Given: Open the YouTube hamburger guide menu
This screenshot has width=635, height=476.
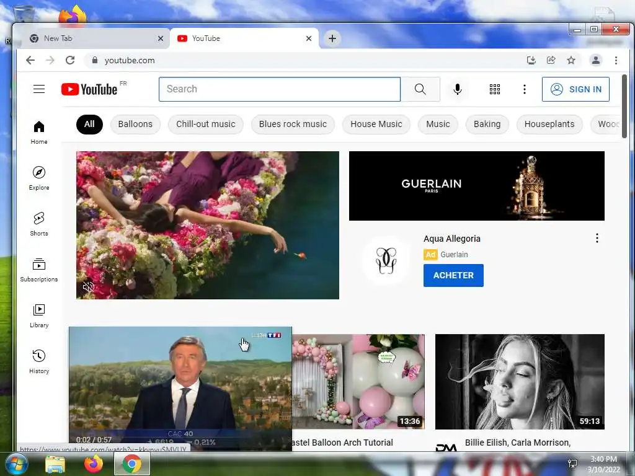Looking at the screenshot, I should click(x=39, y=89).
